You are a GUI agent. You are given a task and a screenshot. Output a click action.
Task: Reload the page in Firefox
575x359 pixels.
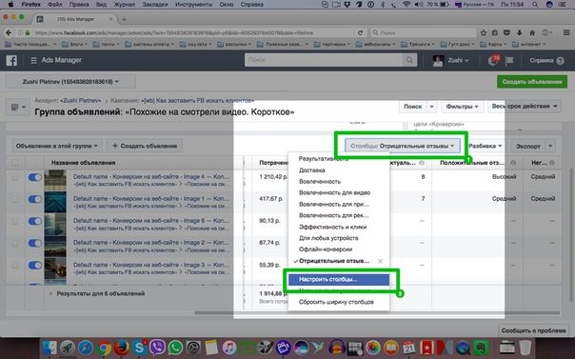[361, 32]
